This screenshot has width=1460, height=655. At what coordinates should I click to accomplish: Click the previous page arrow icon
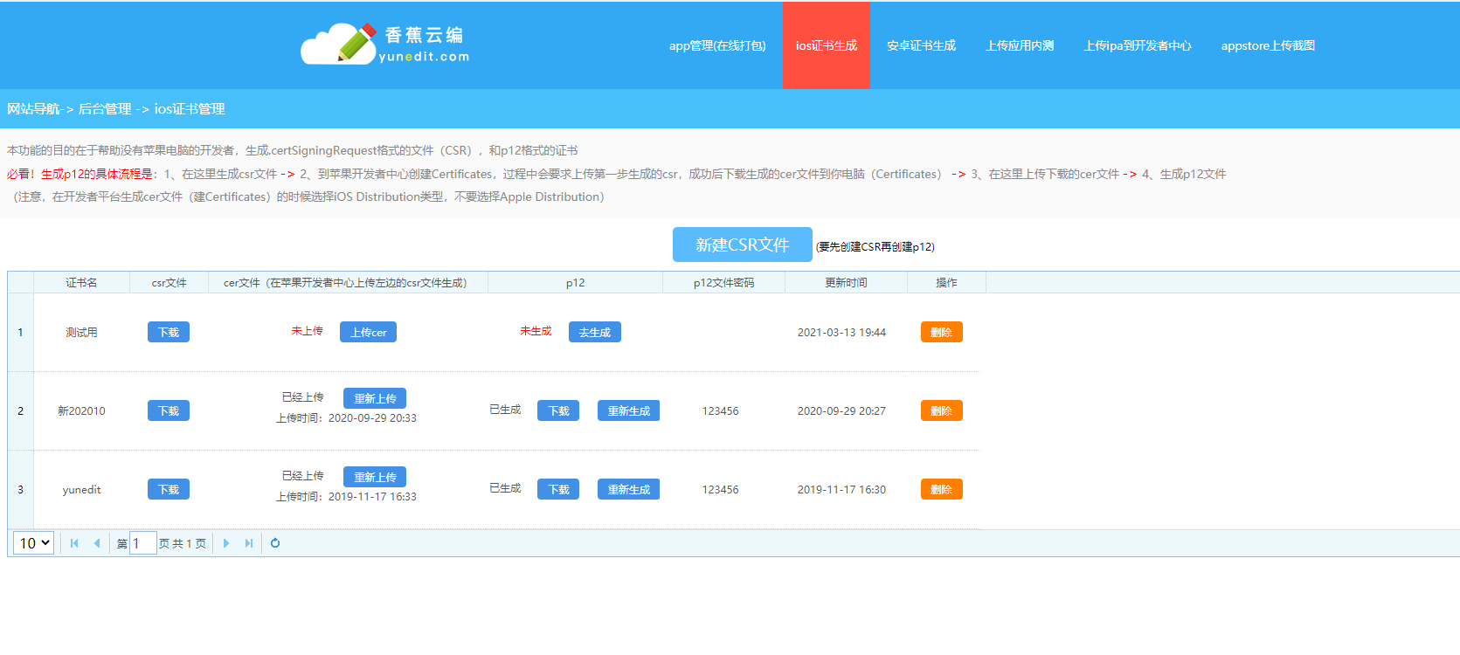pos(97,543)
